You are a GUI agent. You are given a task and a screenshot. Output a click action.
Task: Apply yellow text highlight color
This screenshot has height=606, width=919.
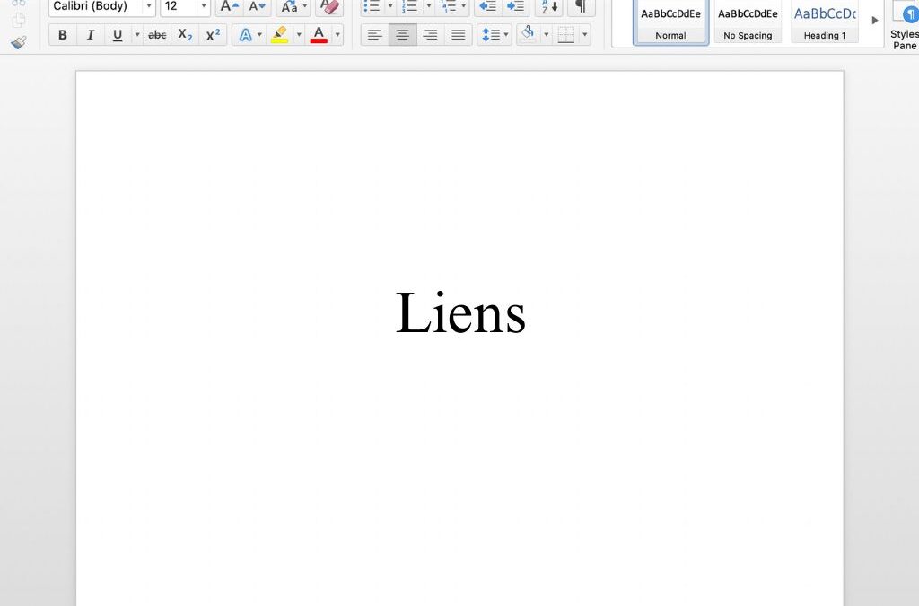[280, 35]
